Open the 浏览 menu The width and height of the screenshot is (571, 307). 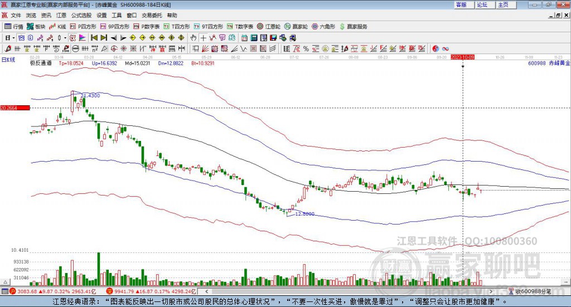pyautogui.click(x=31, y=15)
